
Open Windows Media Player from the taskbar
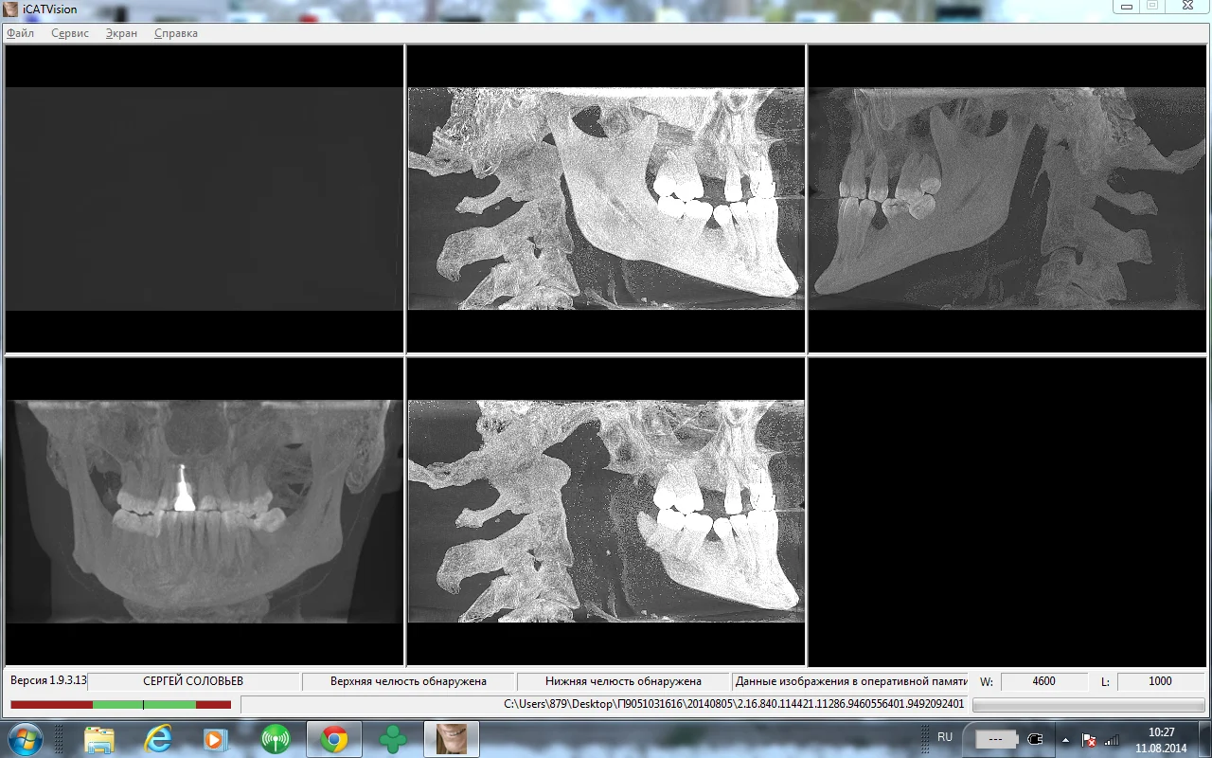(x=217, y=739)
